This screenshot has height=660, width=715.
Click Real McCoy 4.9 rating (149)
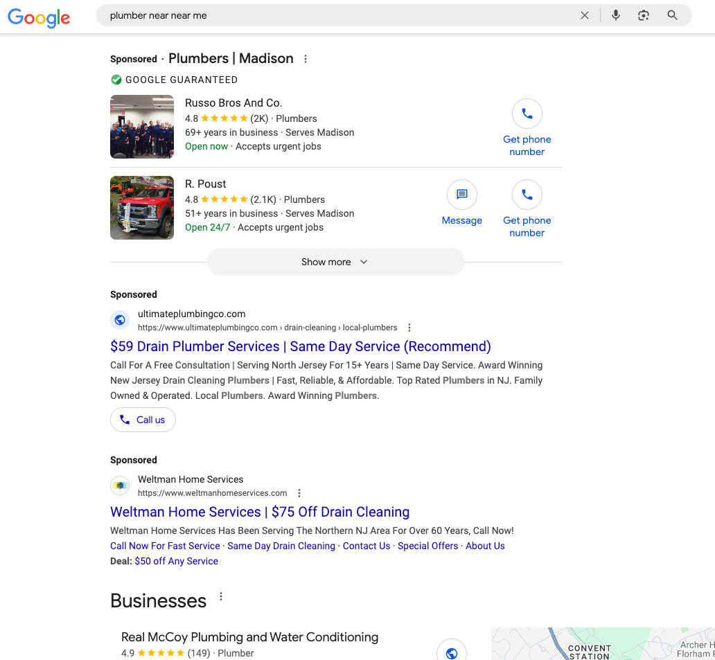pos(166,653)
